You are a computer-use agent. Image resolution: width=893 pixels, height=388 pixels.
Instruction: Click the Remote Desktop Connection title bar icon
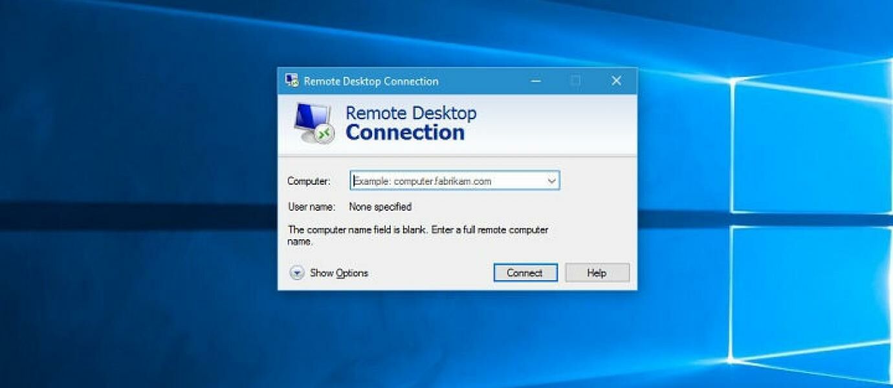pyautogui.click(x=291, y=80)
